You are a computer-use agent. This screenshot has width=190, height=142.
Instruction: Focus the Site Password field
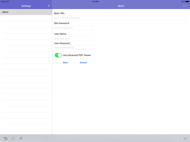click(x=74, y=28)
